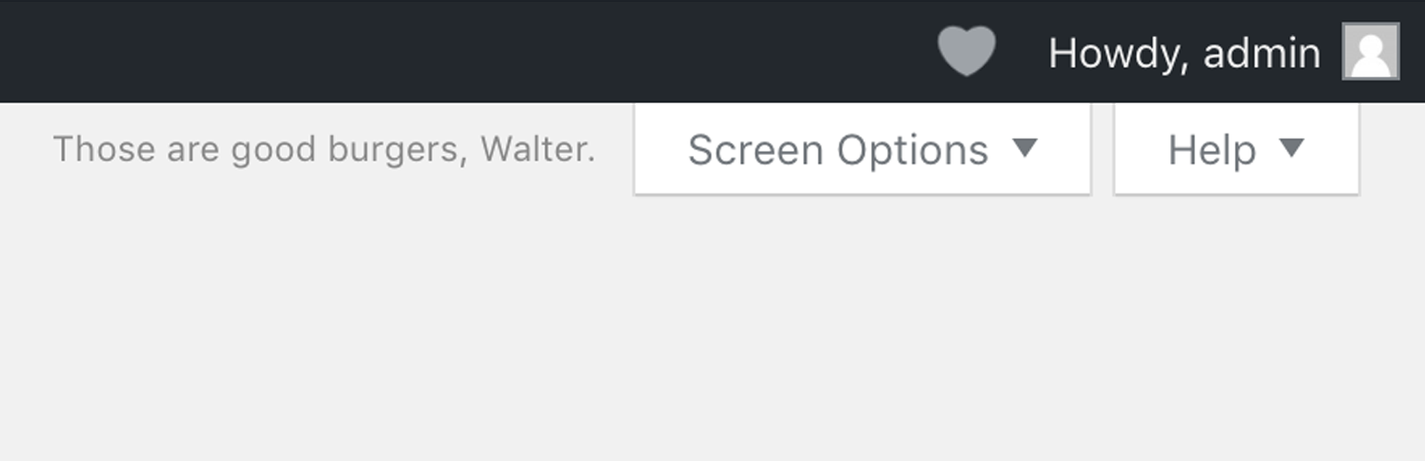Expand the Help panel
The height and width of the screenshot is (461, 1425).
coord(1237,148)
